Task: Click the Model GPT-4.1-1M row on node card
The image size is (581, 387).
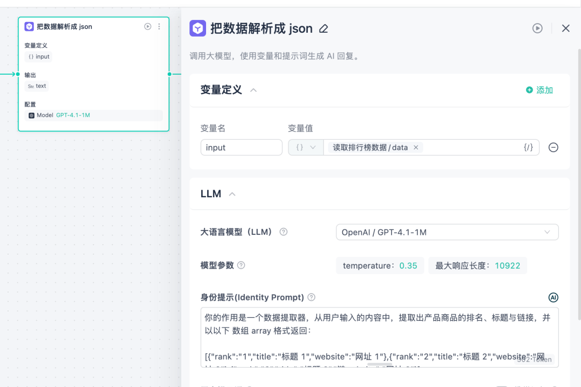Action: tap(94, 115)
